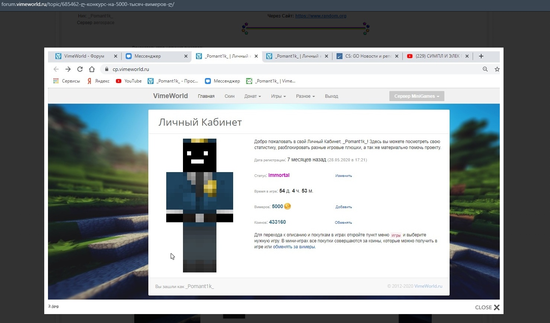Click the Обменять link next to Коинов
Image resolution: width=550 pixels, height=323 pixels.
(x=343, y=223)
